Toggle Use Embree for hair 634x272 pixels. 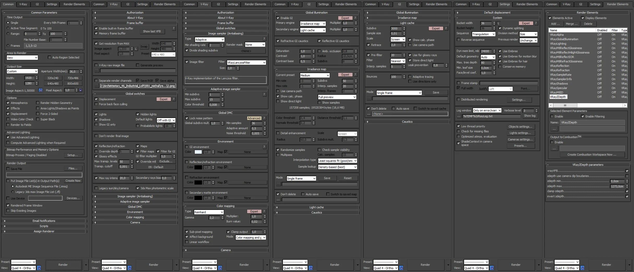click(500, 61)
